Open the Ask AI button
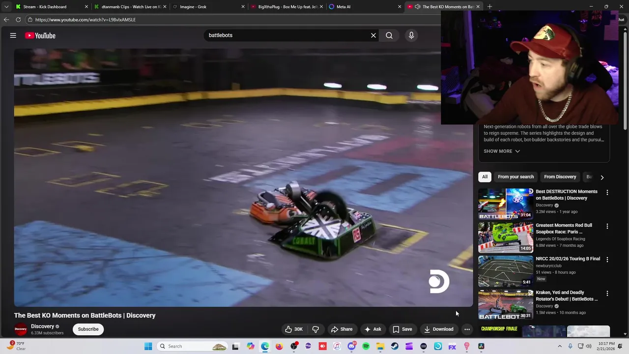 click(x=372, y=329)
